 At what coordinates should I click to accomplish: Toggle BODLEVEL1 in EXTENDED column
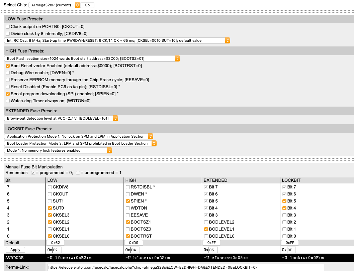point(206,229)
